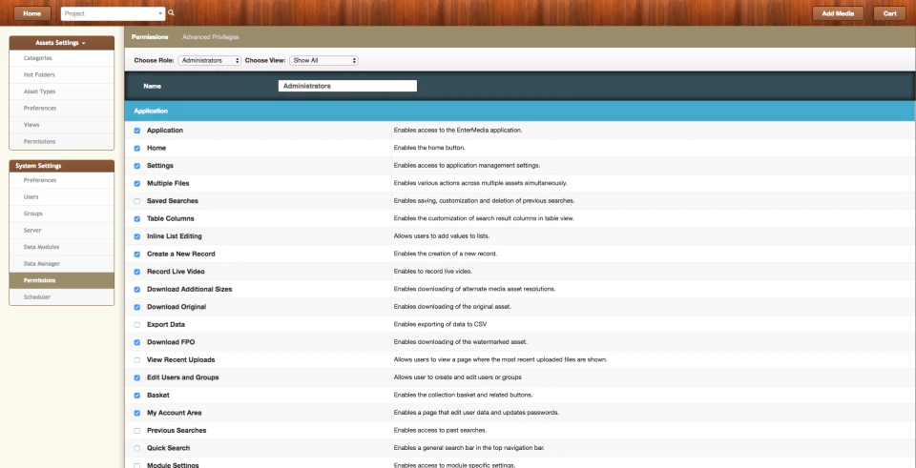
Task: Select highlighted Permissions under System Settings
Action: 61,280
